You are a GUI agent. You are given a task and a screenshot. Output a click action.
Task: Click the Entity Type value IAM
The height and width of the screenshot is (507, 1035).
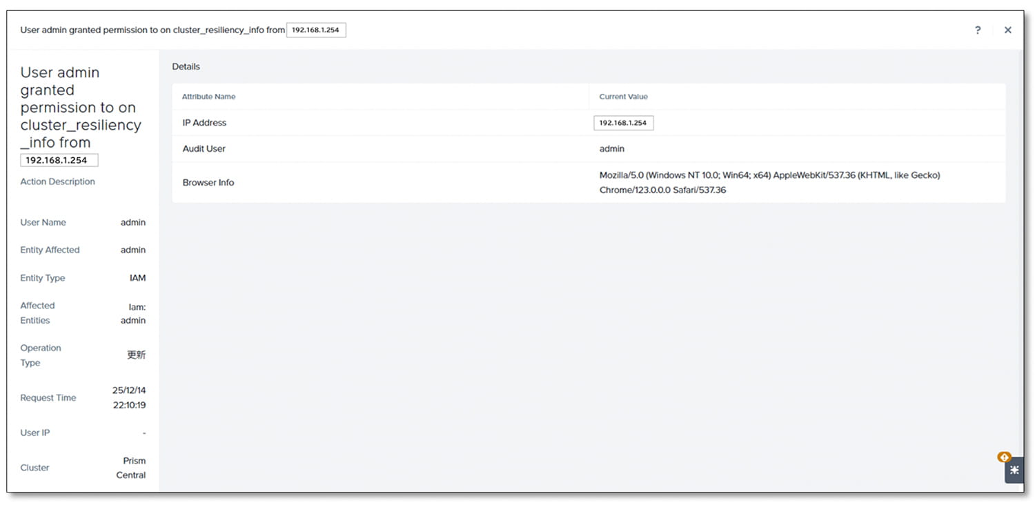[x=137, y=277]
